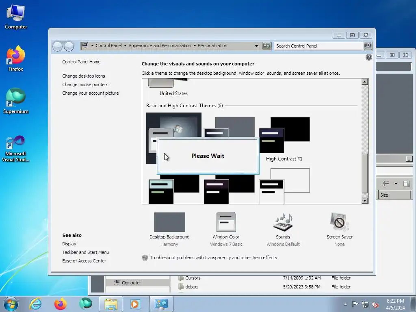
Task: Open the Computer desktop icon
Action: [16, 17]
